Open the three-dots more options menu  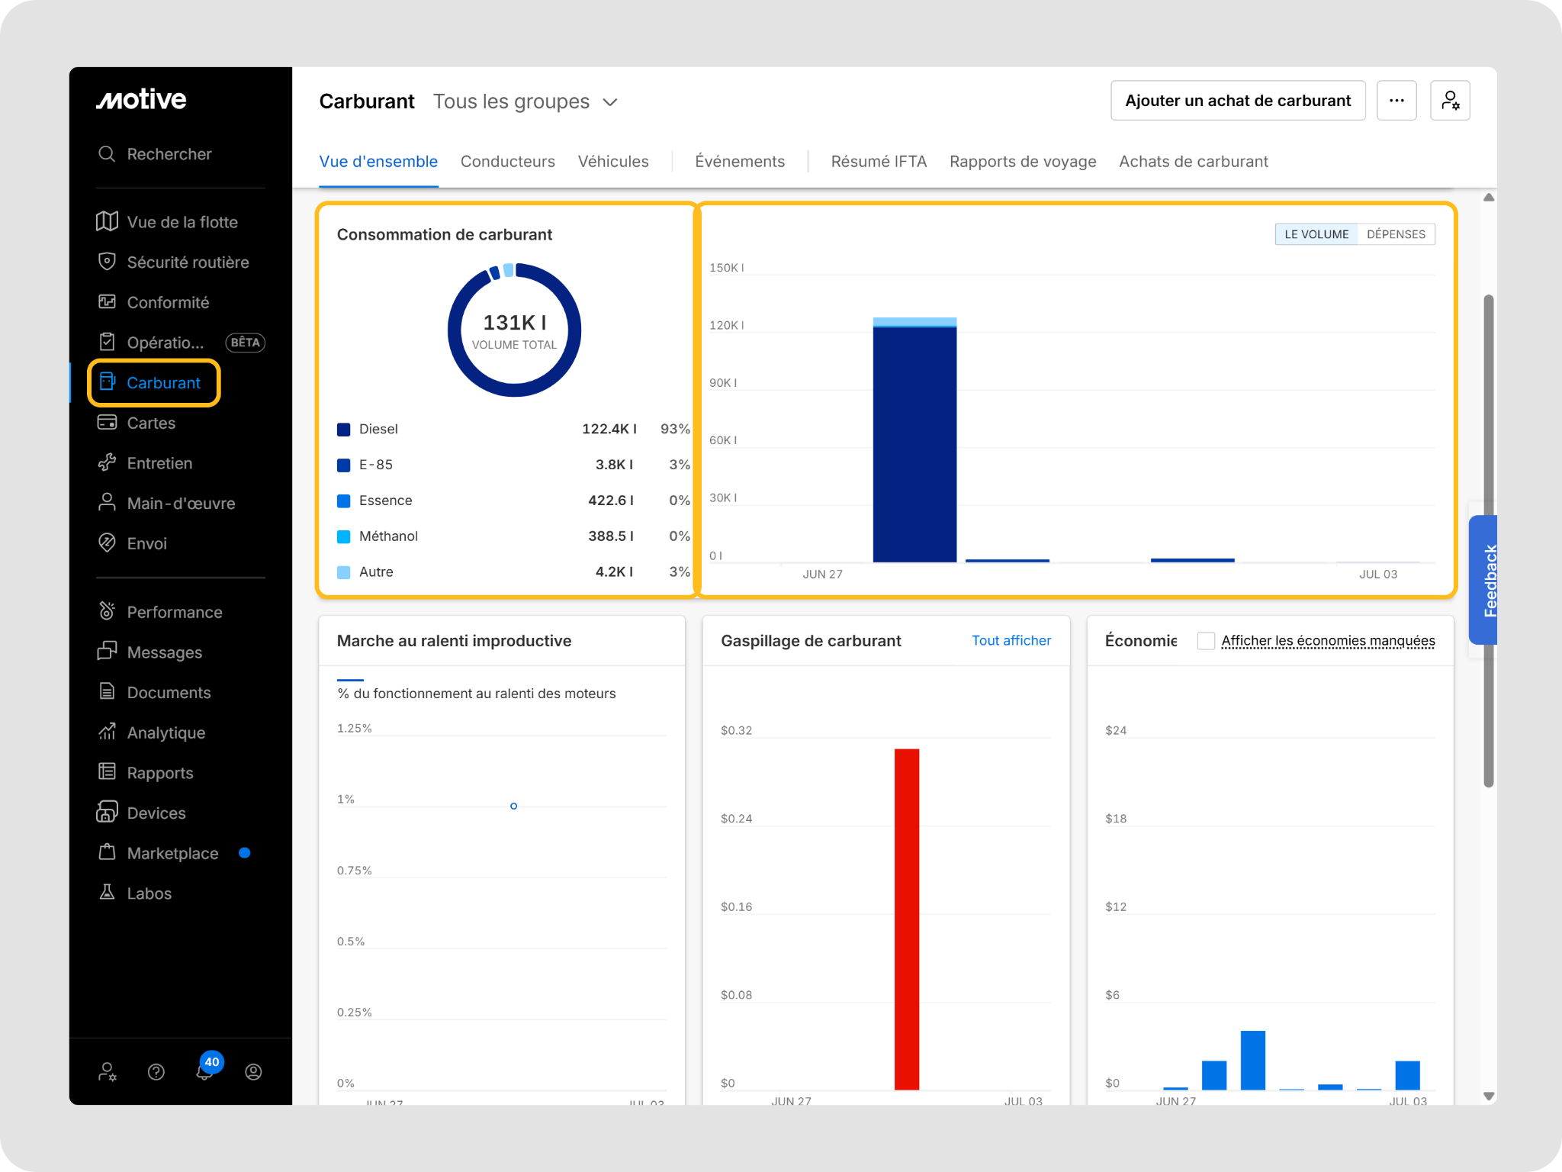tap(1396, 101)
